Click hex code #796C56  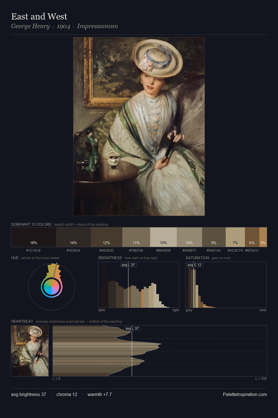pyautogui.click(x=136, y=251)
